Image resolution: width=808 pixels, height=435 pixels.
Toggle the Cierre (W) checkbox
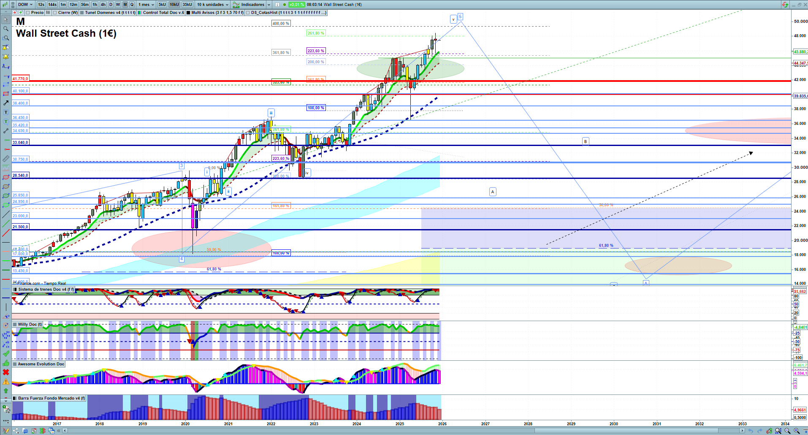[x=55, y=13]
